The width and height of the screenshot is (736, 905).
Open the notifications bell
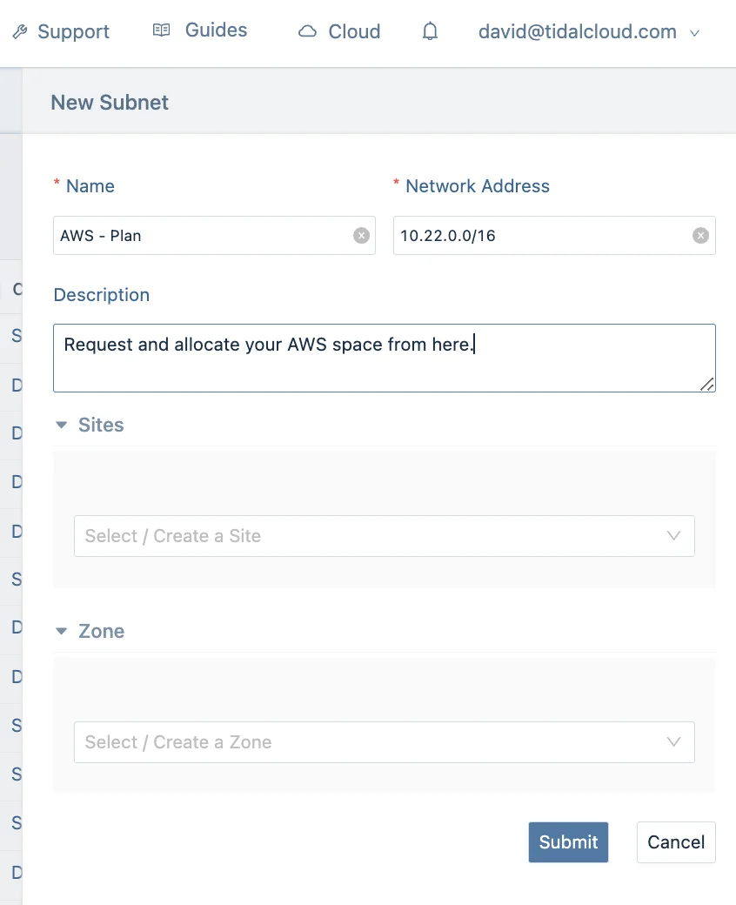coord(430,31)
